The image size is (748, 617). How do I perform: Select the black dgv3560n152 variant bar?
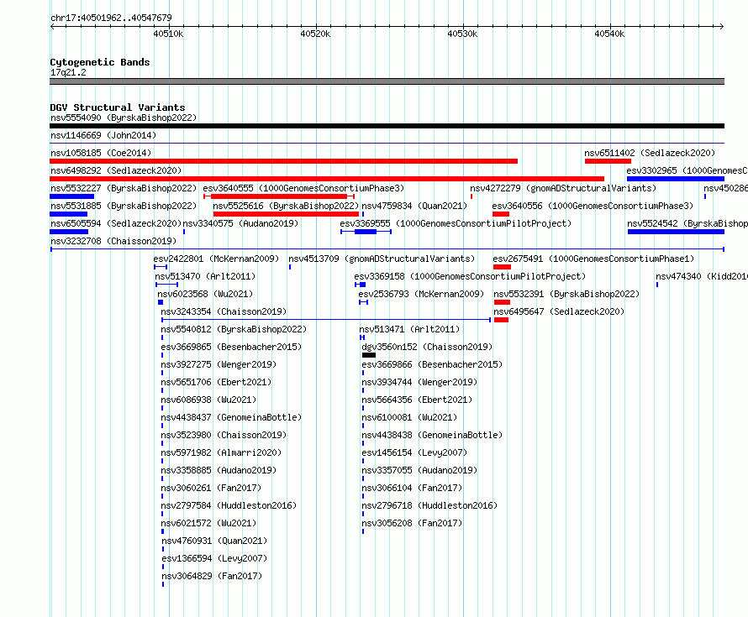[x=369, y=355]
